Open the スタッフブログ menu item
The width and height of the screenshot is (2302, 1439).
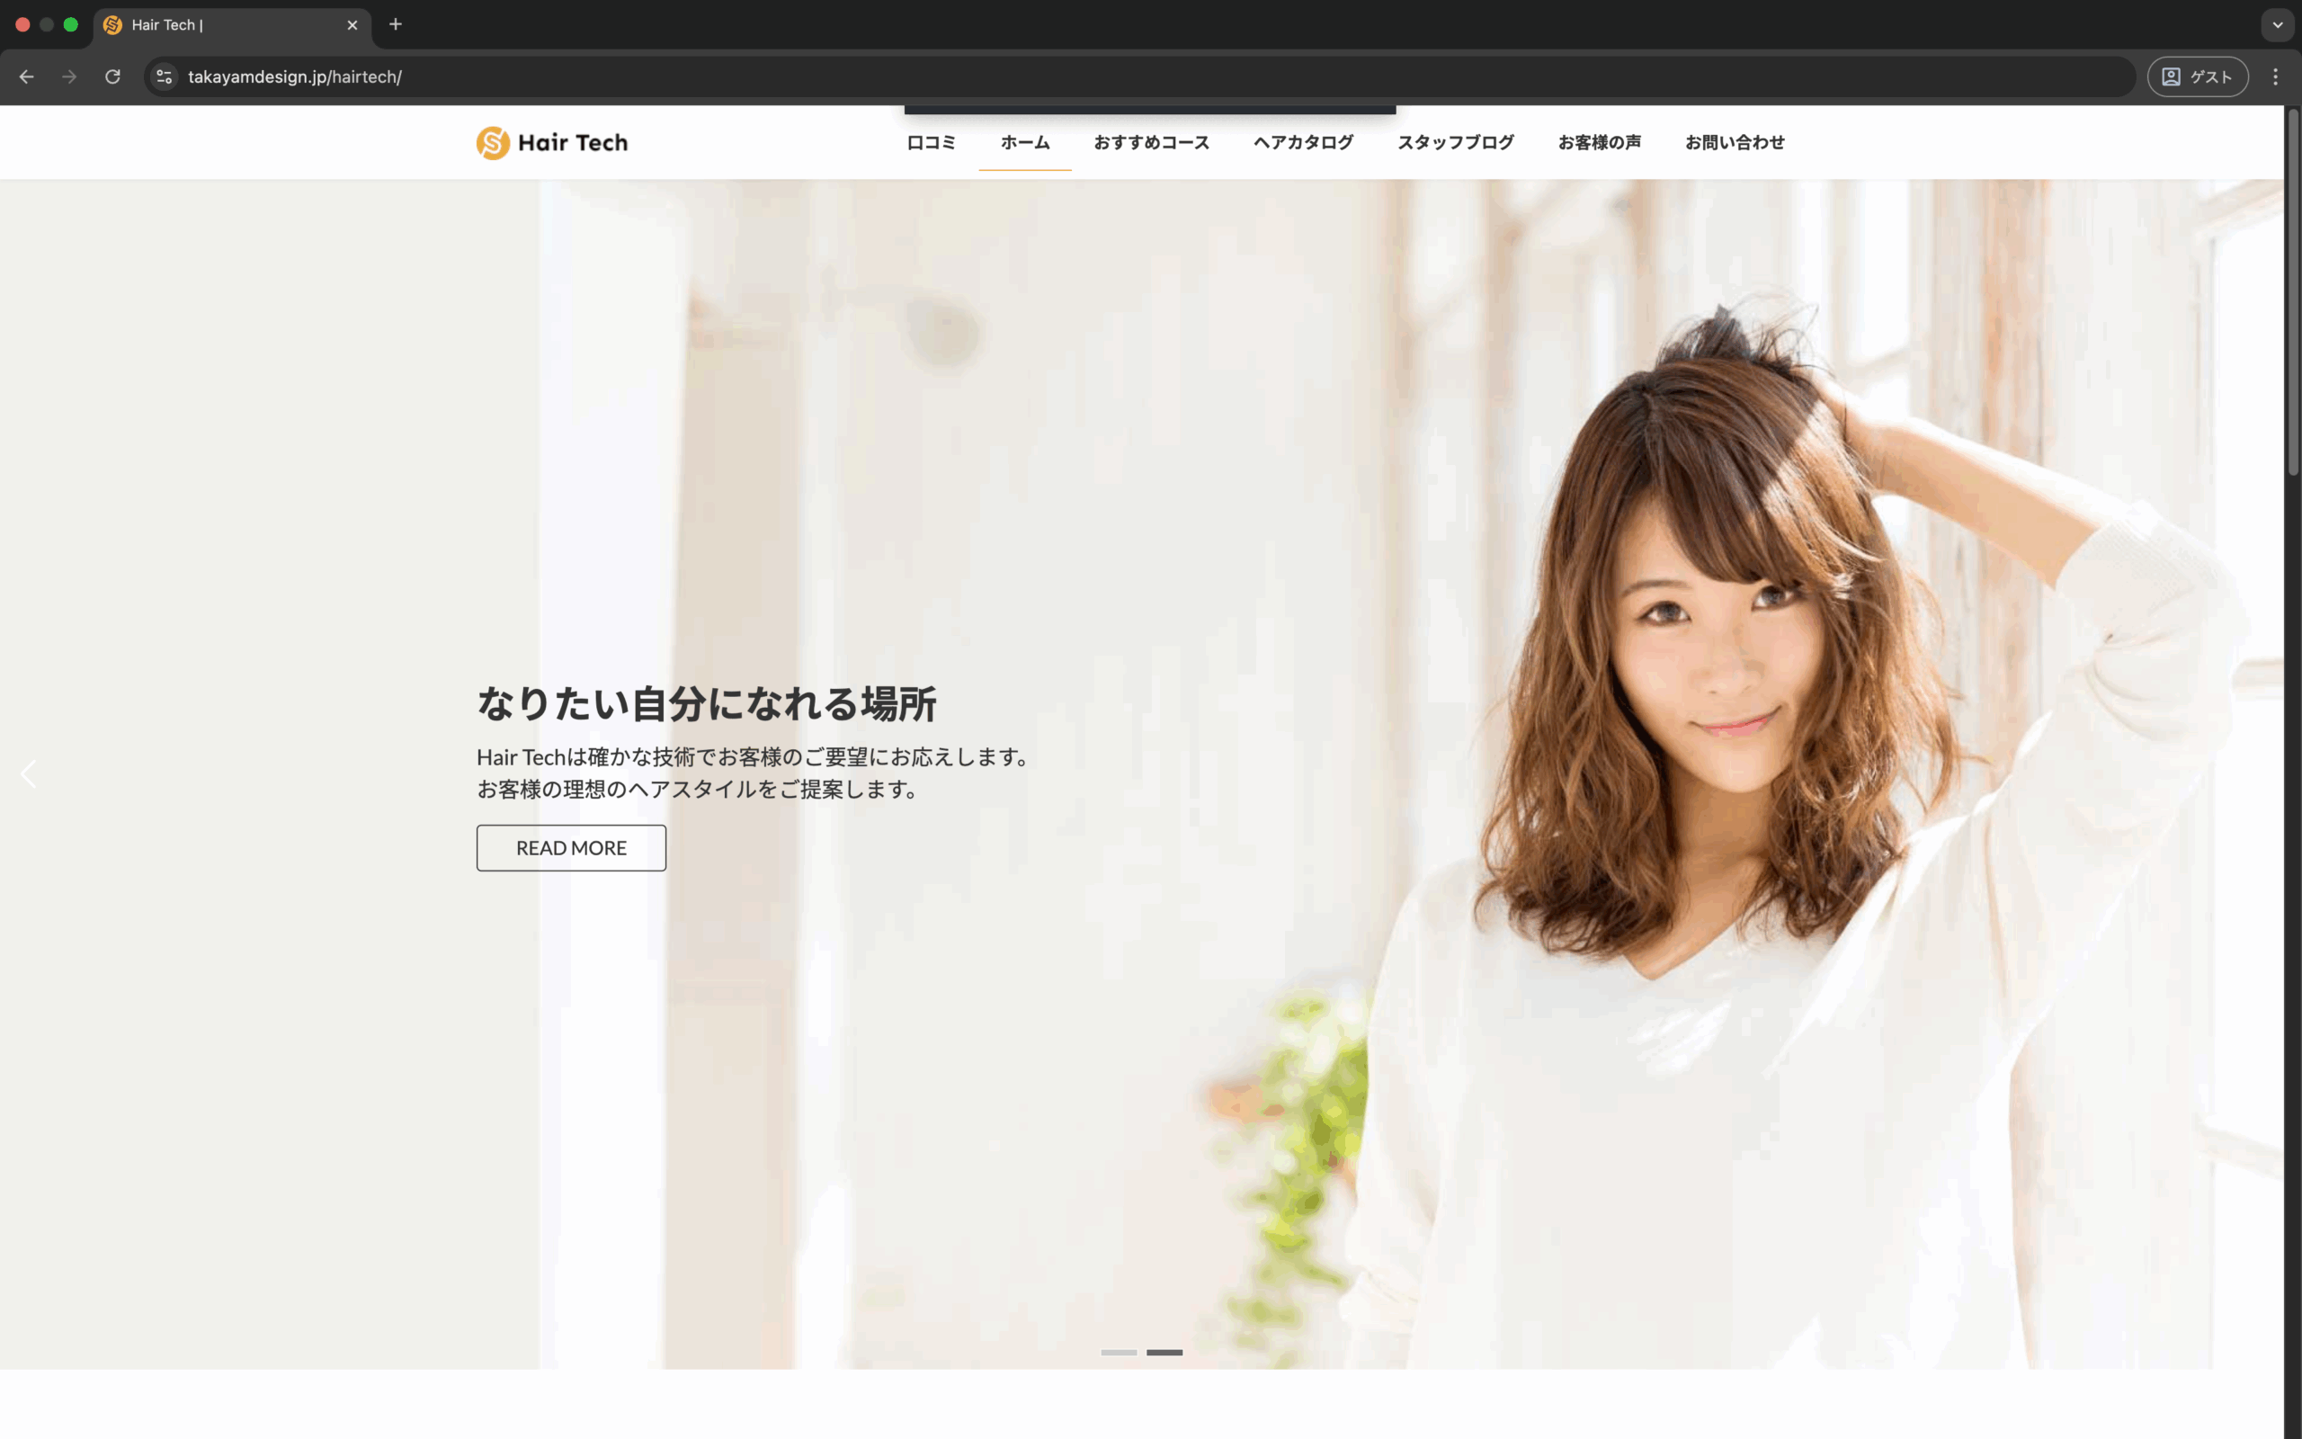point(1454,142)
